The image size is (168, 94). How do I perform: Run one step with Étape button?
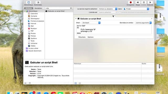[x=138, y=3]
